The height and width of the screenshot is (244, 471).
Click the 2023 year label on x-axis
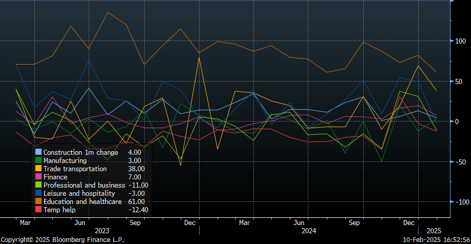tap(103, 231)
